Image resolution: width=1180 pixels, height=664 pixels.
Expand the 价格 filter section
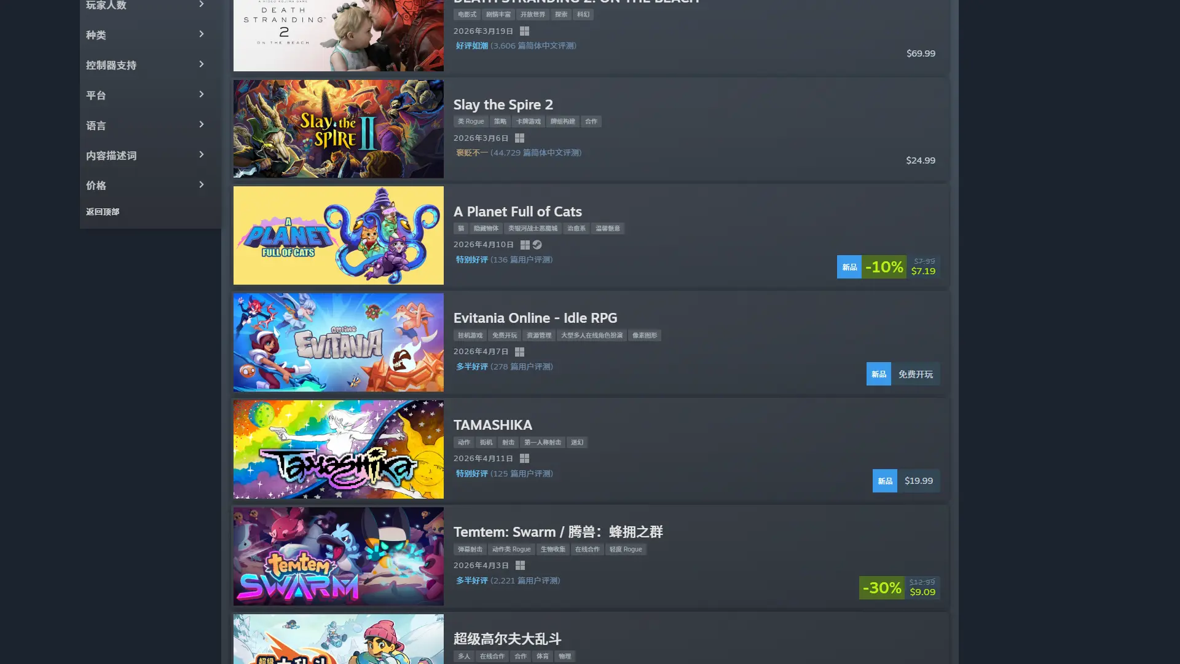(146, 185)
